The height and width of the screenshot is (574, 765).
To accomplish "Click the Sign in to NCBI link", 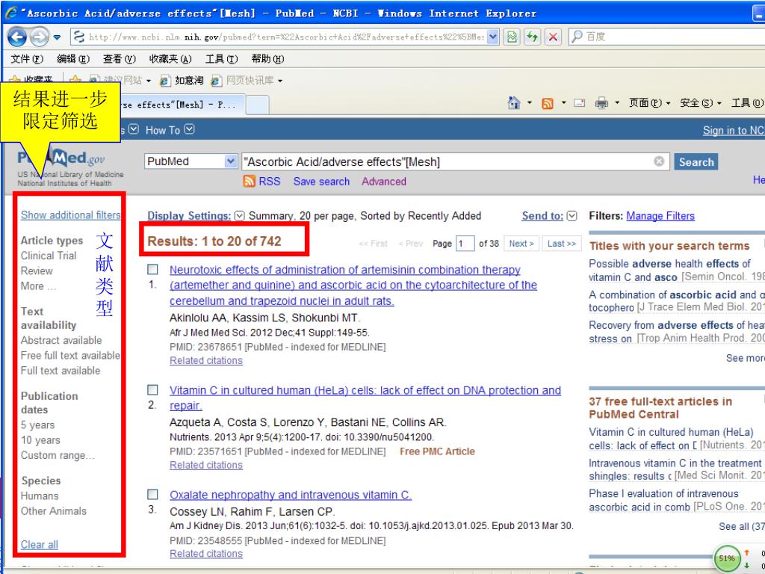I will pos(734,130).
